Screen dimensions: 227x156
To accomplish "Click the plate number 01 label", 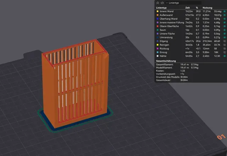I will click(x=221, y=137).
